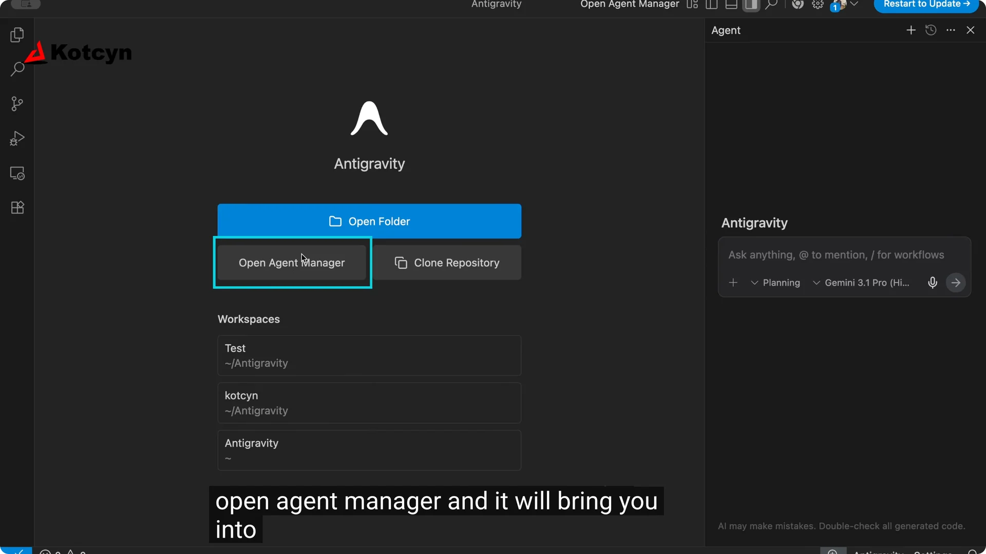
Task: Open the Test workspace
Action: [x=369, y=355]
